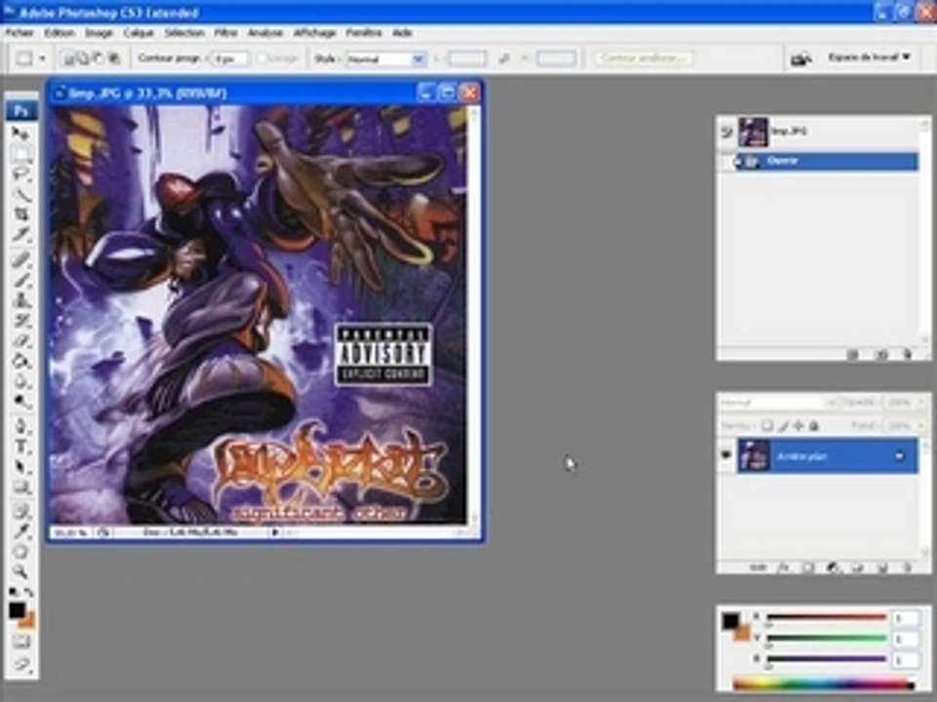This screenshot has height=702, width=937.
Task: Select the Rectangle shape tool
Action: (x=21, y=487)
